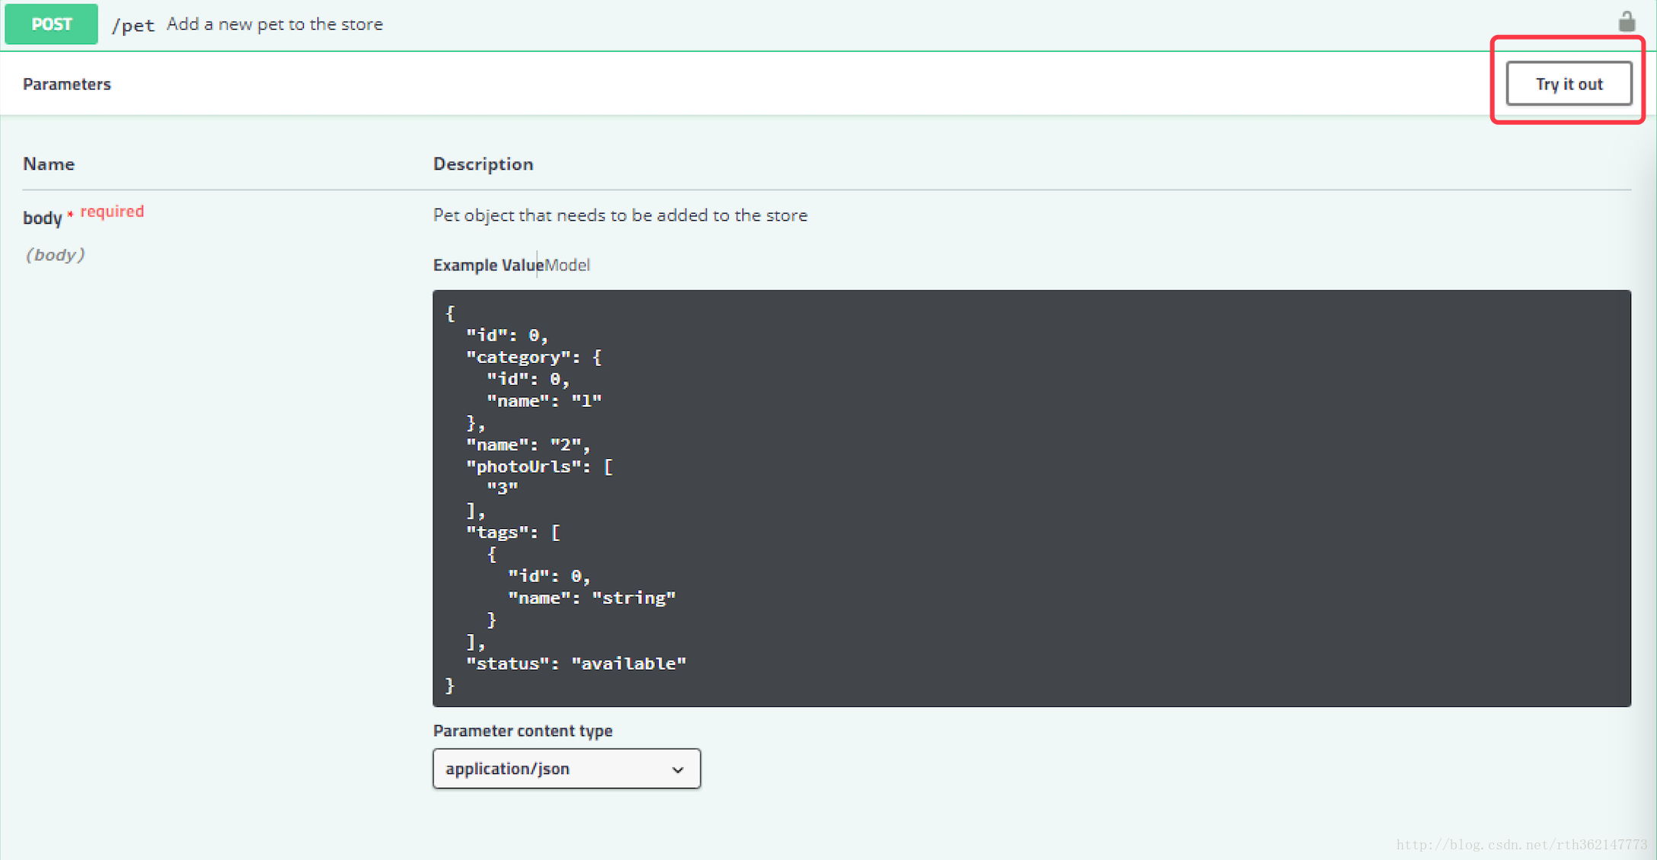Click the red required label

coord(112,212)
